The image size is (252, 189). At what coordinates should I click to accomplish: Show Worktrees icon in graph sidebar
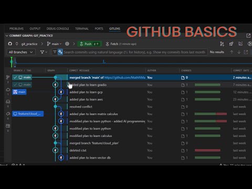pos(8,126)
